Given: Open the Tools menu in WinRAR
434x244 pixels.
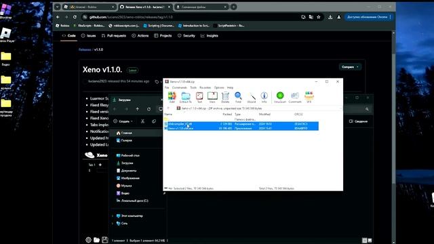Looking at the screenshot, I should point(193,87).
